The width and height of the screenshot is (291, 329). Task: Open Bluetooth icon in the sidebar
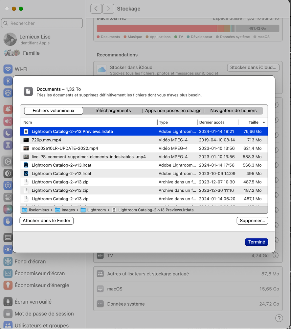[8, 81]
